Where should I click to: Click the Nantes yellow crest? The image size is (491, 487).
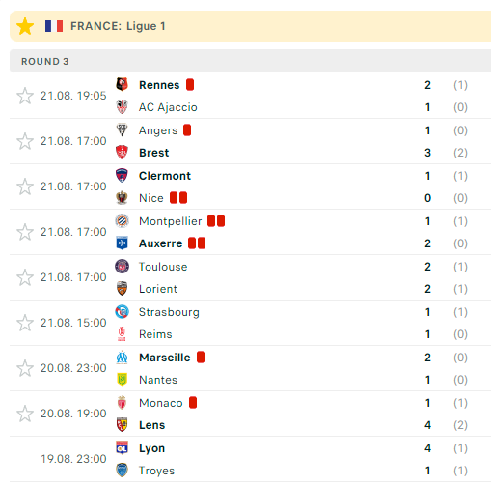122,380
